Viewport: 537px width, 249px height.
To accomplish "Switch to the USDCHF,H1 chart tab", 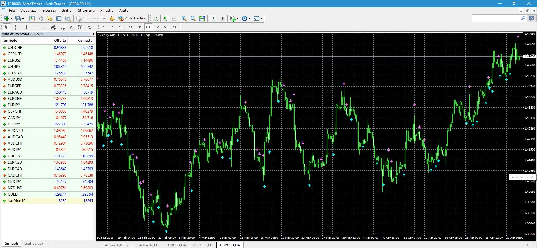I will coord(203,245).
